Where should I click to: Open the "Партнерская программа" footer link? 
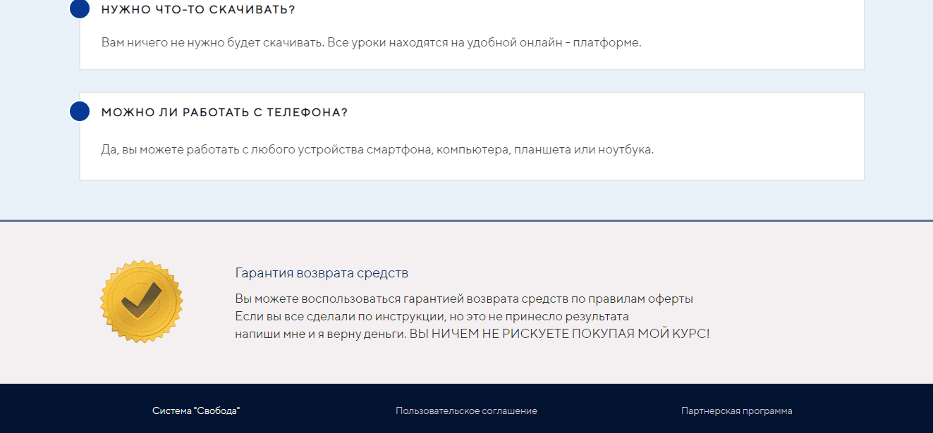(x=736, y=410)
